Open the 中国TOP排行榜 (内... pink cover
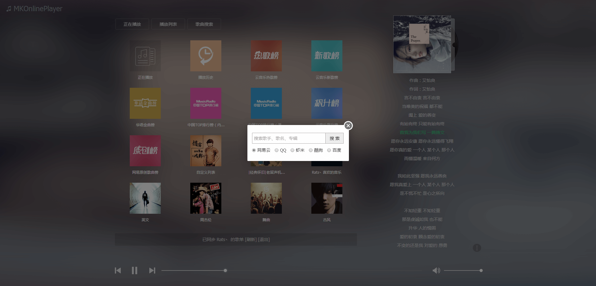596x286 pixels. pos(206,103)
